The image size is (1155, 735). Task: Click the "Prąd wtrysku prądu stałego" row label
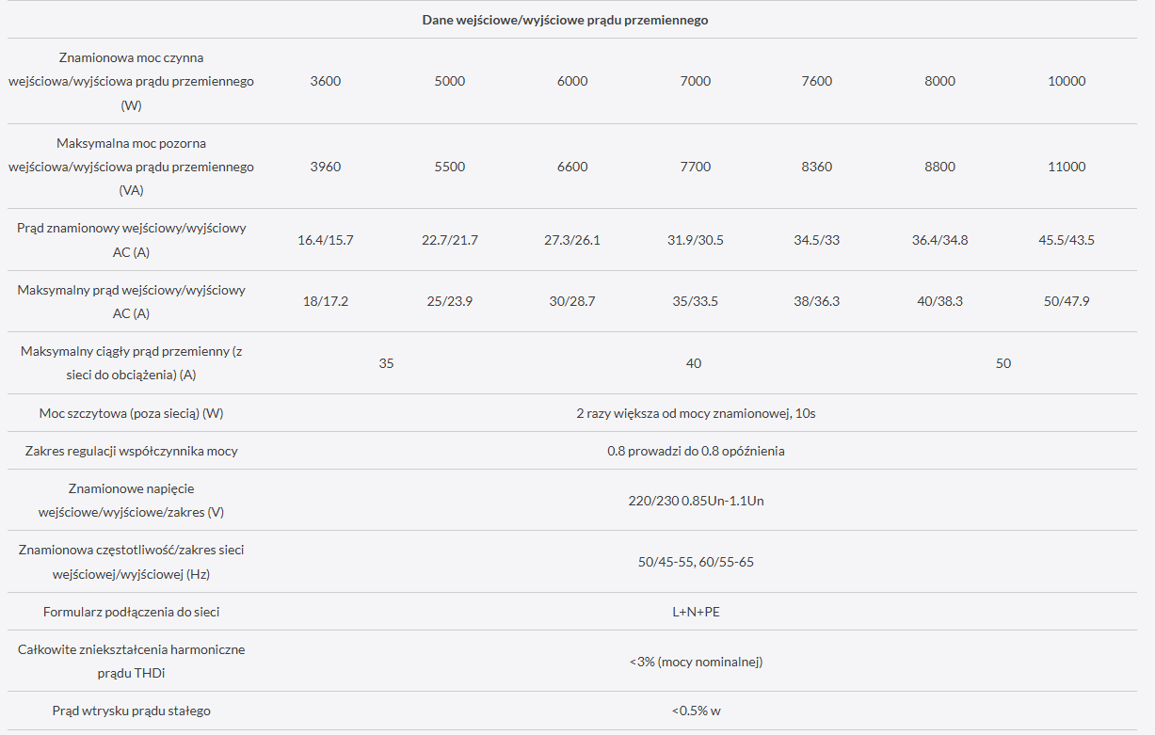[x=131, y=711]
